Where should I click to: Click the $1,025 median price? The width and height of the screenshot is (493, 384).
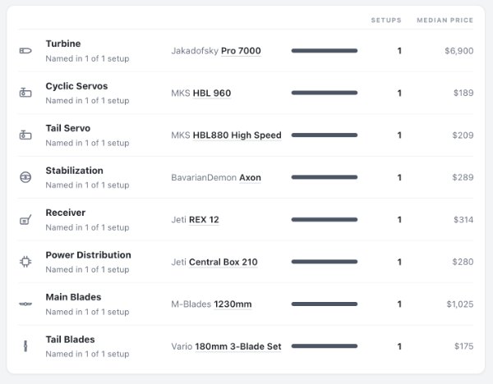[460, 304]
